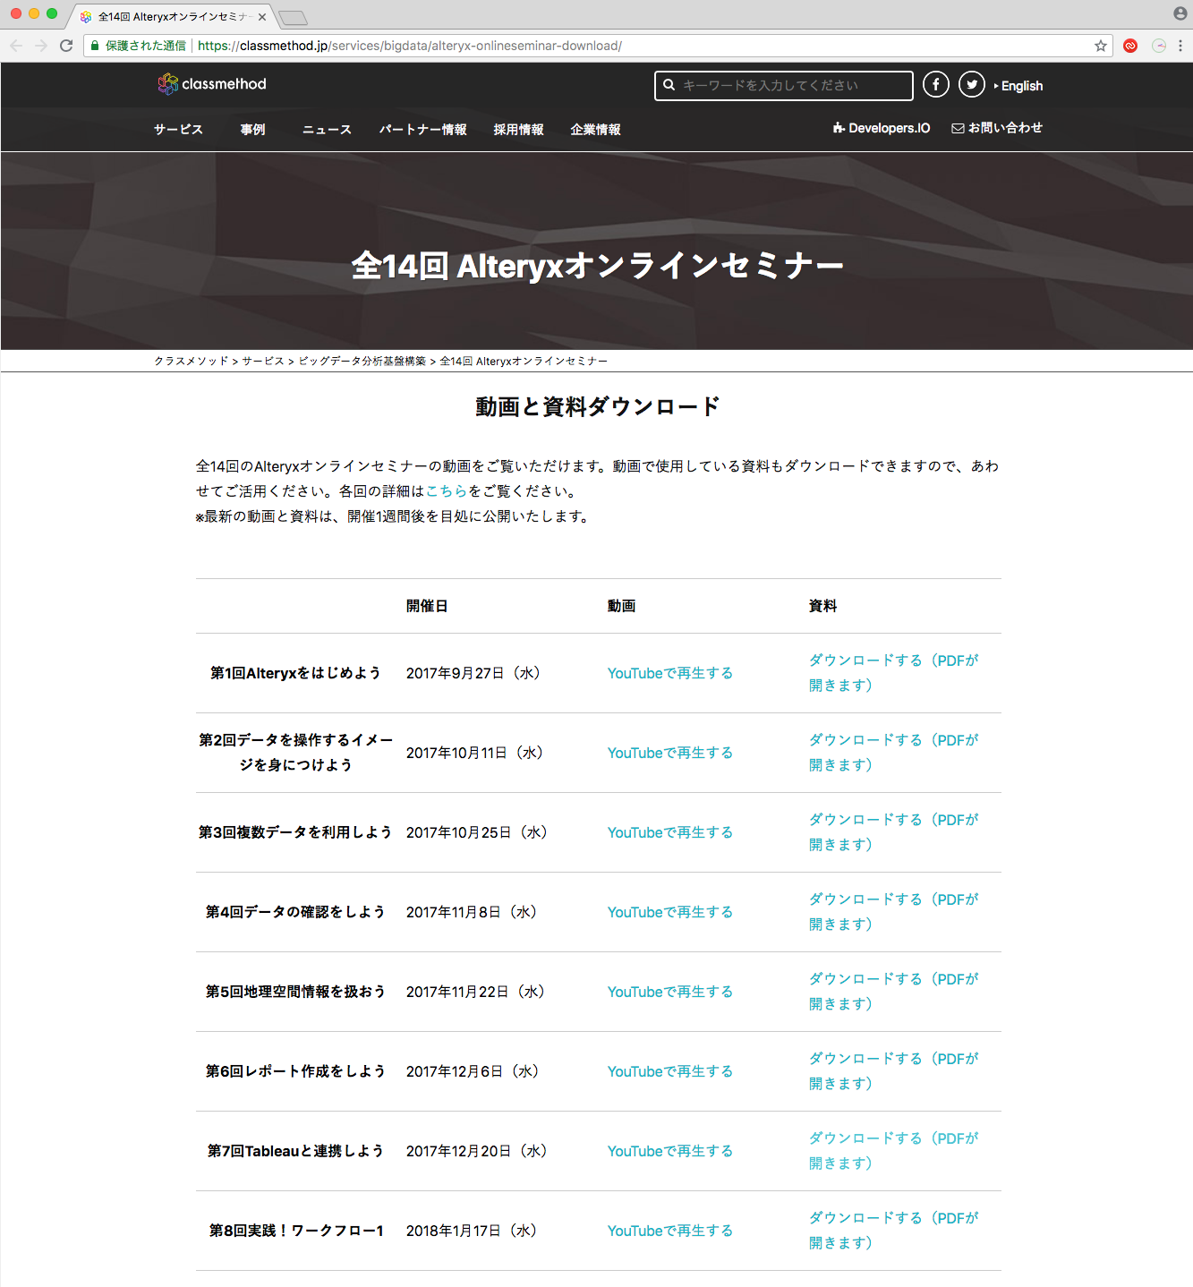Select the 第1回Alteryxをはじめよう title
The height and width of the screenshot is (1287, 1193).
click(295, 673)
